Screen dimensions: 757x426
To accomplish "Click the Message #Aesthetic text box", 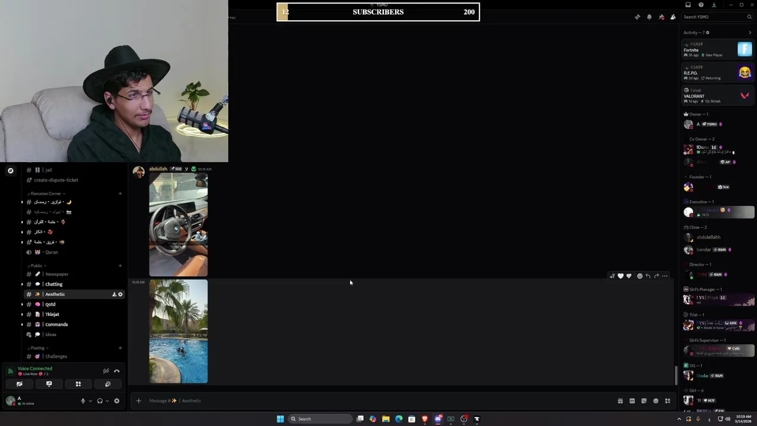I will (378, 401).
